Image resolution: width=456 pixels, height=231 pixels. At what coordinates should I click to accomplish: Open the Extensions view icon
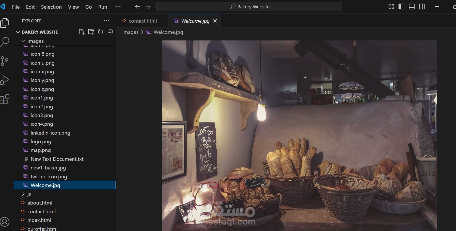(5, 99)
